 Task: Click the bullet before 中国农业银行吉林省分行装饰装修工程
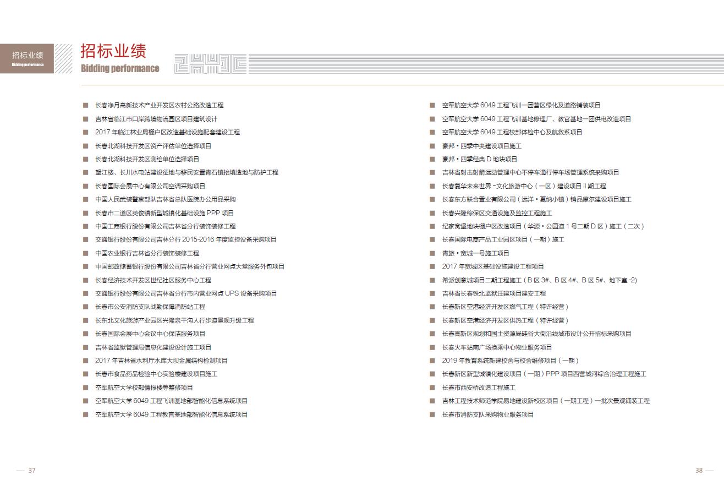pos(85,253)
